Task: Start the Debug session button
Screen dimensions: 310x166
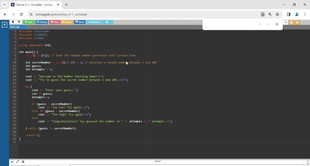Action: coord(42,22)
